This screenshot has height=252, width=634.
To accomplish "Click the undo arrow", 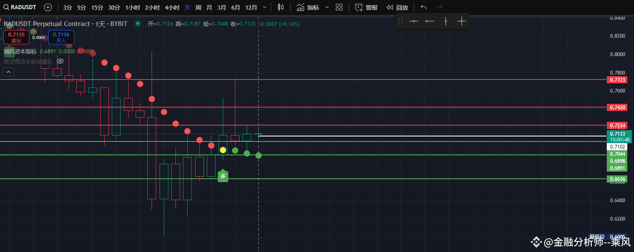I will pyautogui.click(x=424, y=7).
